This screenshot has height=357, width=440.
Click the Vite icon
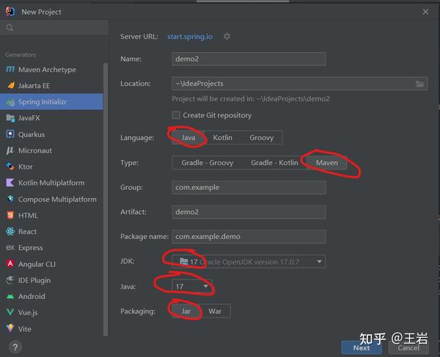pyautogui.click(x=10, y=328)
